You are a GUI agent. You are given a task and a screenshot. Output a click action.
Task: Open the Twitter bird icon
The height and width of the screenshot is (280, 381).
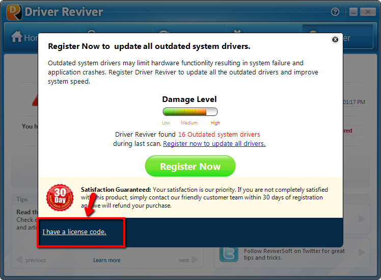click(x=228, y=254)
